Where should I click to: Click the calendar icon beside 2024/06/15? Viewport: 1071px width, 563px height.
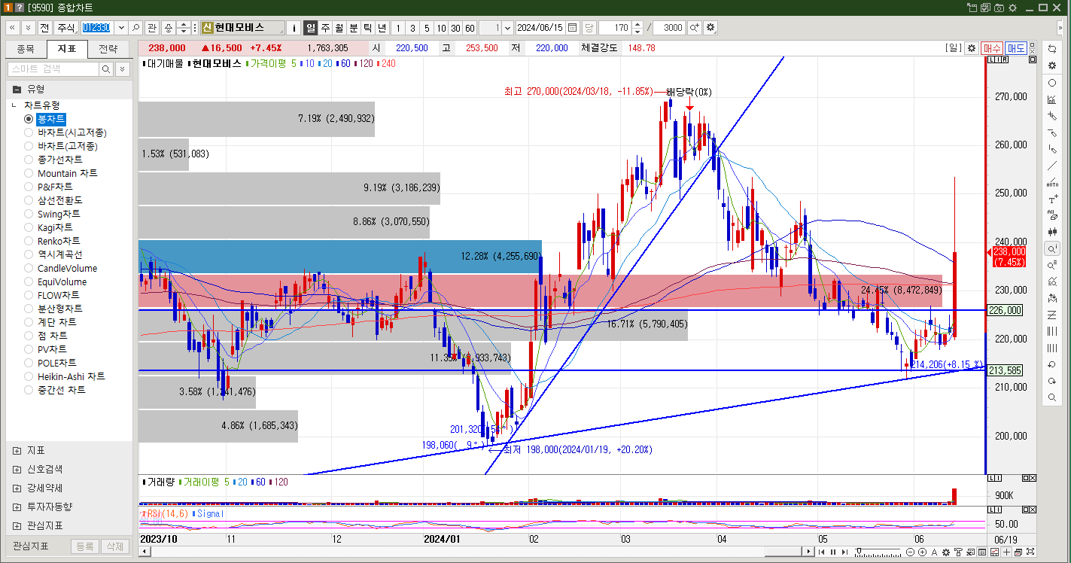coord(572,28)
